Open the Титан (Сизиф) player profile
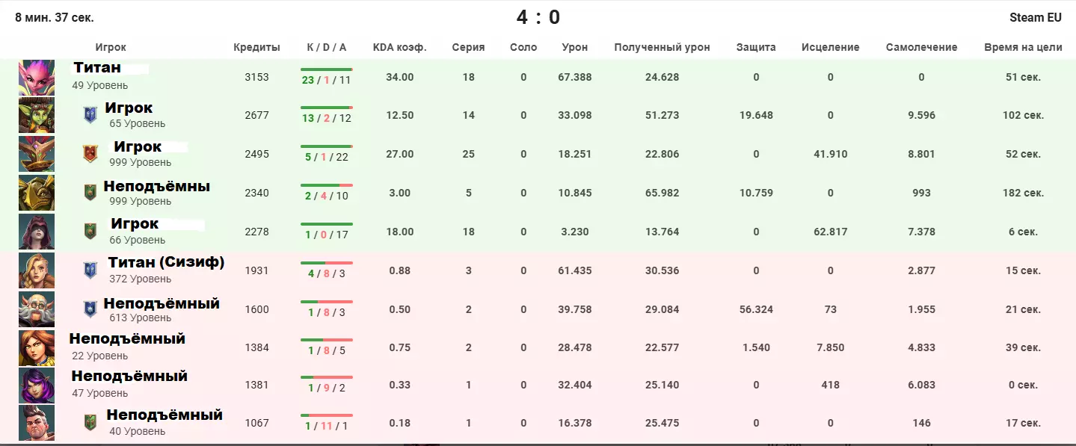Image resolution: width=1076 pixels, height=446 pixels. (166, 262)
